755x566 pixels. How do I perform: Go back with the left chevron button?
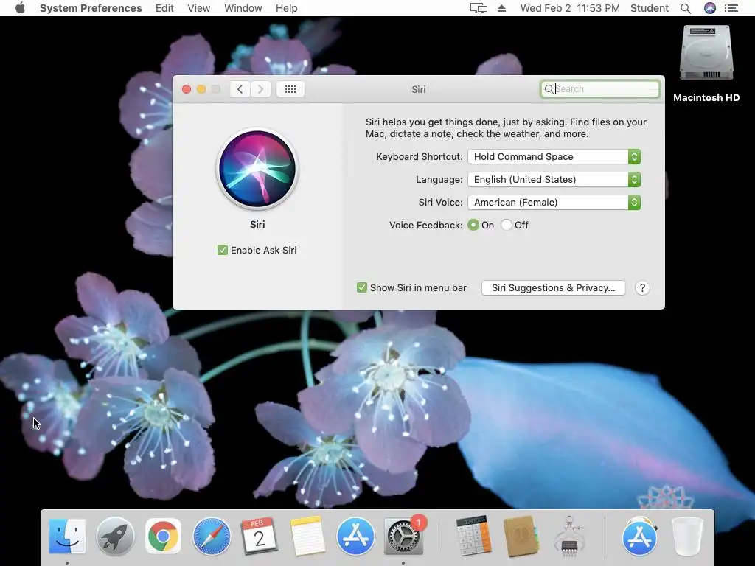[240, 89]
